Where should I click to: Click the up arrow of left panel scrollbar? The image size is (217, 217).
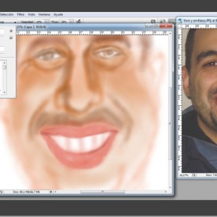click(x=4, y=63)
